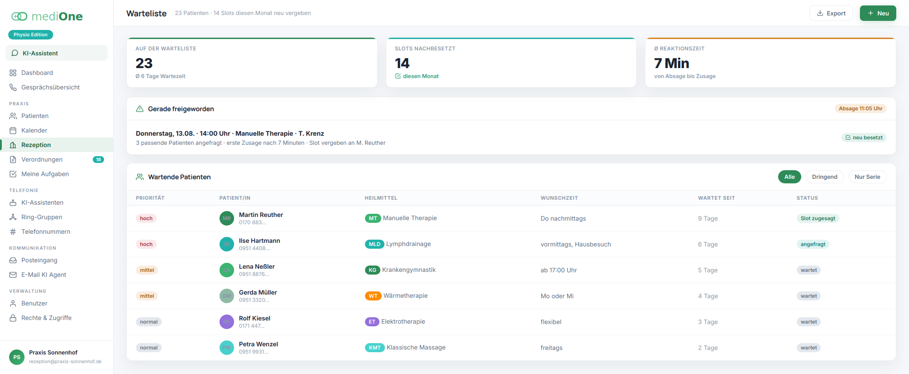Open the Dashboard menu item
This screenshot has height=374, width=909.
[56, 73]
